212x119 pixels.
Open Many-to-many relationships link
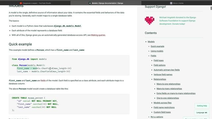tap(169, 89)
